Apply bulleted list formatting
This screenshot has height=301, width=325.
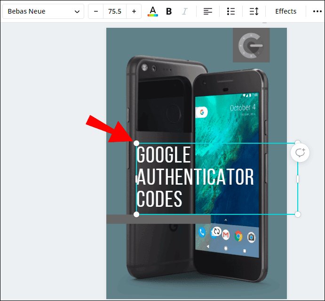point(230,11)
